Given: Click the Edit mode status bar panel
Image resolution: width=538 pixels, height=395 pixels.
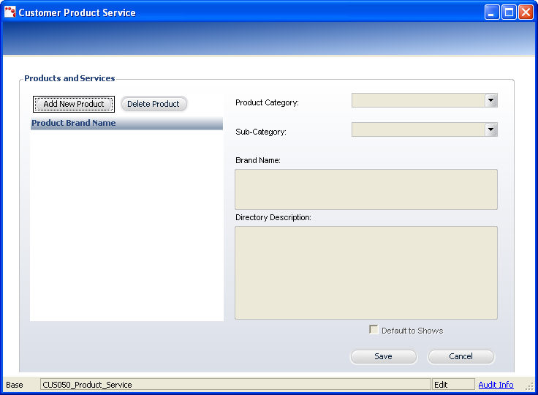Looking at the screenshot, I should pyautogui.click(x=453, y=385).
